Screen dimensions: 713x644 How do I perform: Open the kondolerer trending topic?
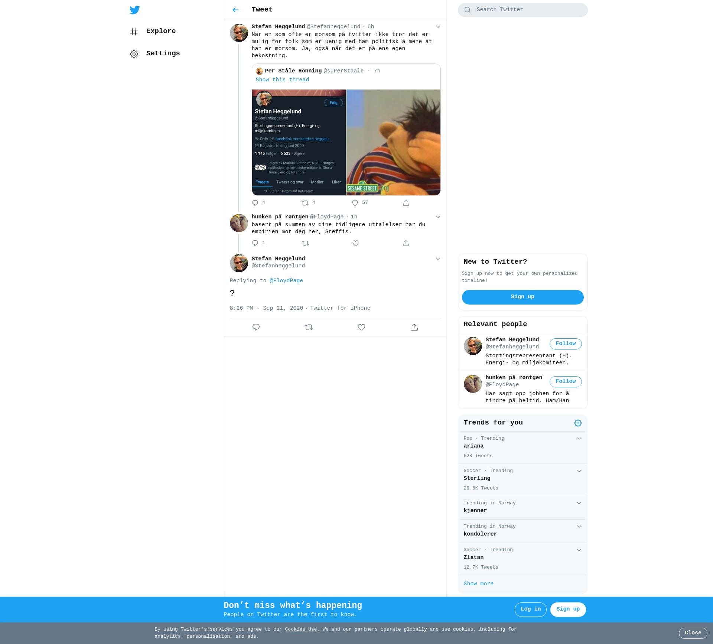pos(522,531)
